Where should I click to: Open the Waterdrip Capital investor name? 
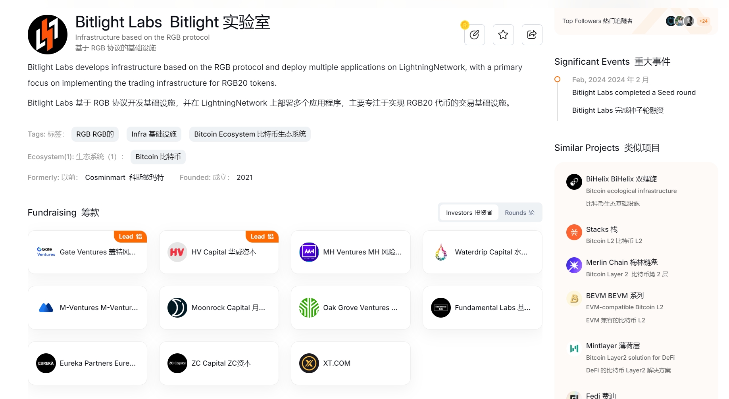coord(491,252)
